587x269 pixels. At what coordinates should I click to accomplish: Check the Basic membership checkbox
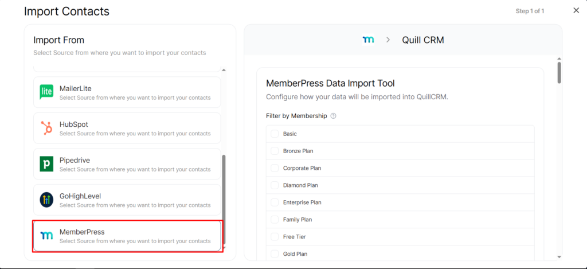(275, 134)
